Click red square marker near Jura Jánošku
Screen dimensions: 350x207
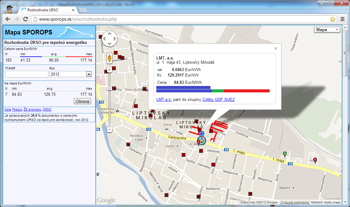point(213,165)
